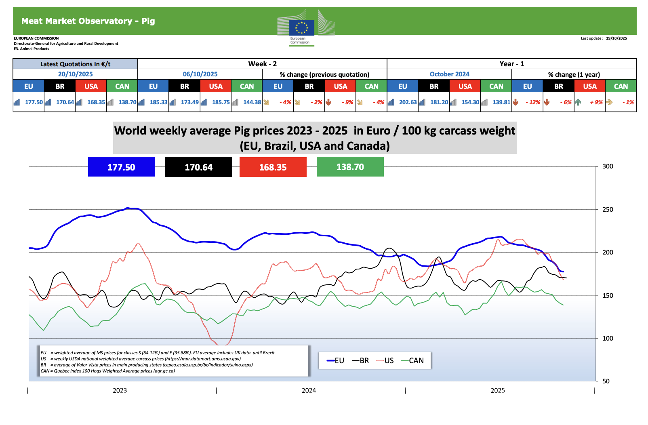Select the EU entry in chart legend
The height and width of the screenshot is (425, 648).
[335, 360]
